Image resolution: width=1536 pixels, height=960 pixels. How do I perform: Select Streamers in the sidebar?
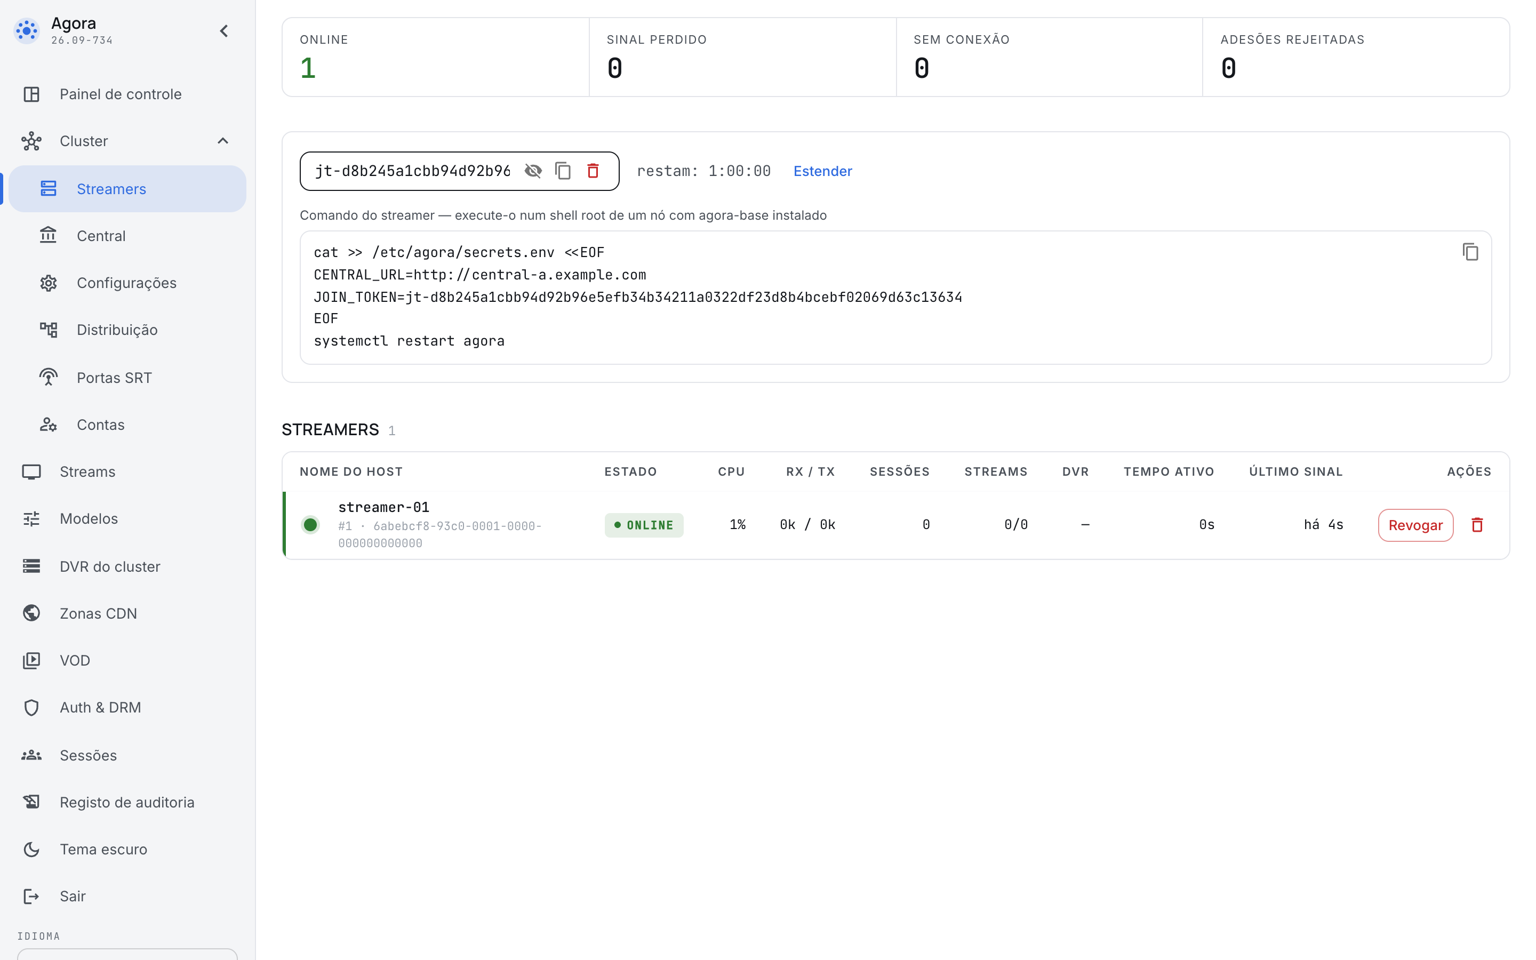(127, 189)
